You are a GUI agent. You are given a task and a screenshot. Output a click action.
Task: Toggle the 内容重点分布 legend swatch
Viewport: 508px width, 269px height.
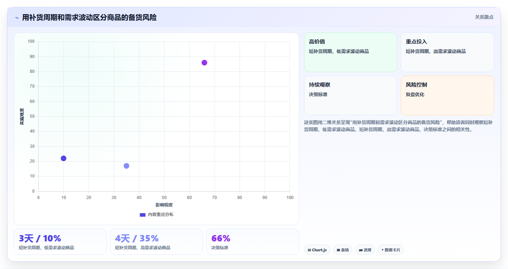(143, 215)
